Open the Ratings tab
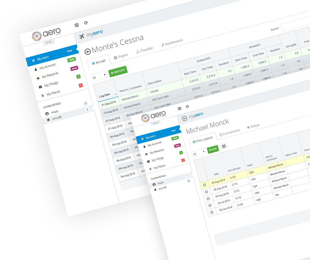The height and width of the screenshot is (260, 310). 253,126
